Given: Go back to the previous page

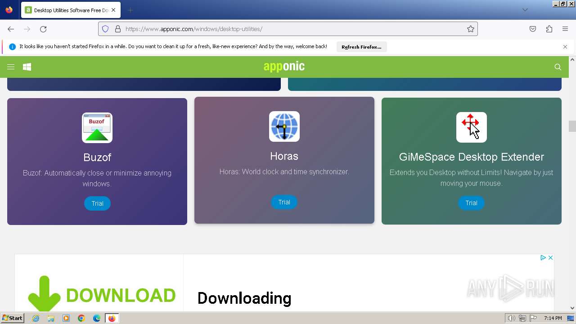Looking at the screenshot, I should click(x=11, y=29).
